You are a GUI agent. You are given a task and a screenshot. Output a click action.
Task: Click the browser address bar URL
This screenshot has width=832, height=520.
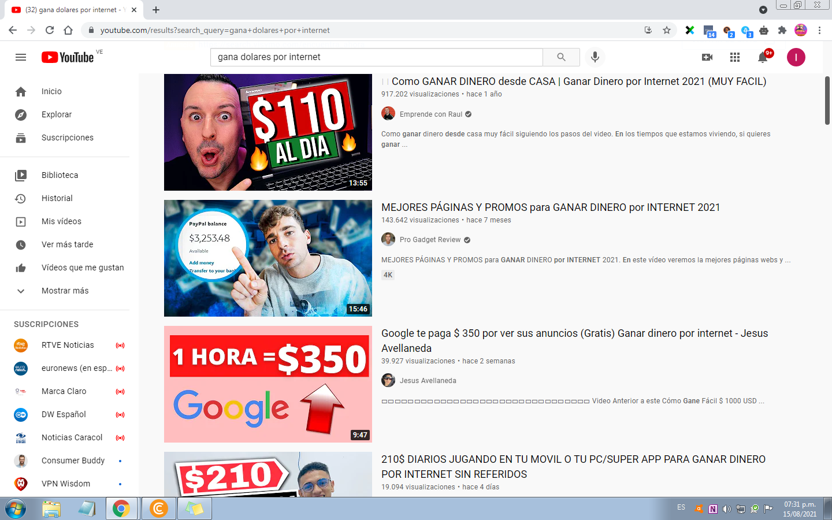click(215, 30)
